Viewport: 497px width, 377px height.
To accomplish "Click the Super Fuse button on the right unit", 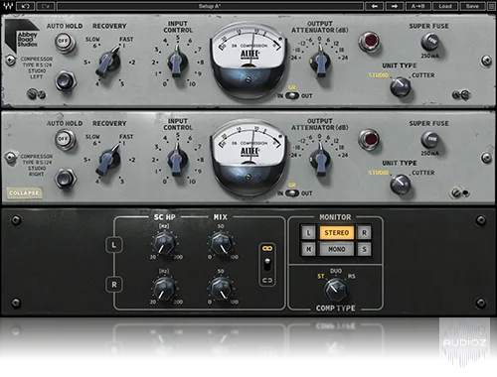I will [430, 140].
